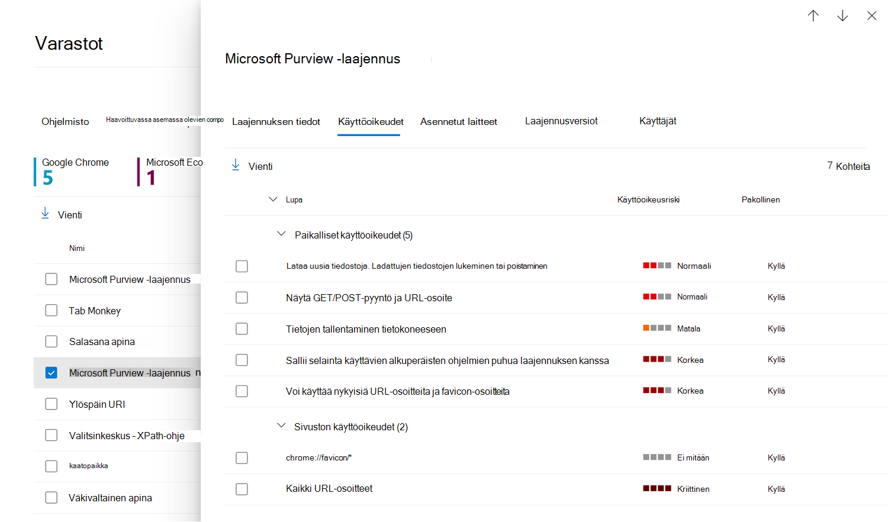Open the Laajennusversiot tab
Viewport: 888px width, 522px height.
click(561, 121)
